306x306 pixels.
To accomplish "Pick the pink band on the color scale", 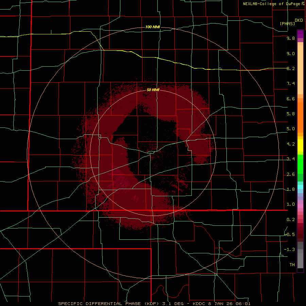I will tap(300, 206).
